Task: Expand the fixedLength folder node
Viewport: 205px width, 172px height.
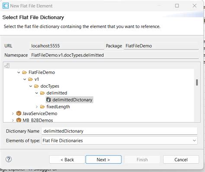Action: tap(37, 107)
